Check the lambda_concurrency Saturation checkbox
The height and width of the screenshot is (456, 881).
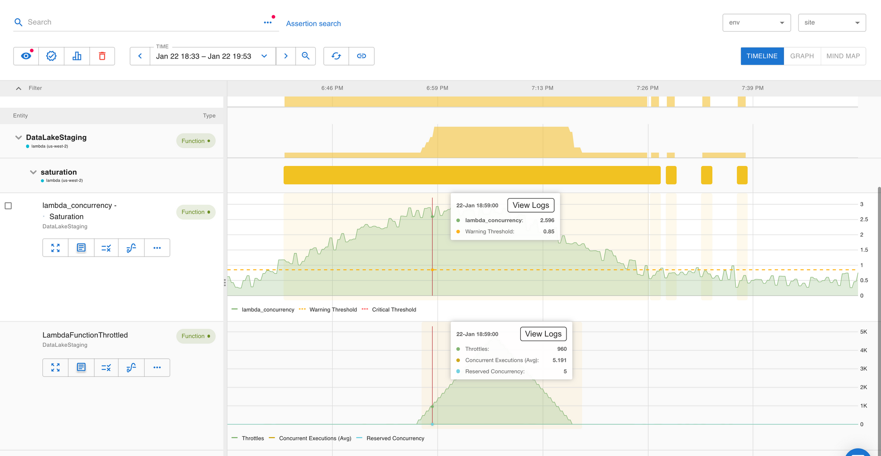pos(8,206)
